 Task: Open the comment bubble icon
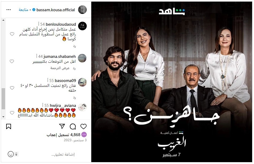[73, 126]
